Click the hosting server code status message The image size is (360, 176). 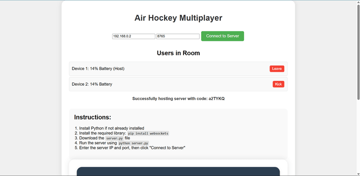tap(178, 99)
